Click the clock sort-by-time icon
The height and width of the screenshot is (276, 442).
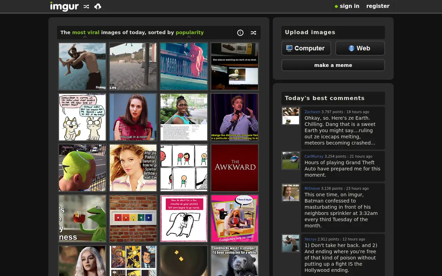[240, 33]
